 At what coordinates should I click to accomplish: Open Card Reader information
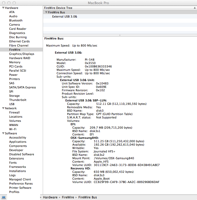click(18, 29)
